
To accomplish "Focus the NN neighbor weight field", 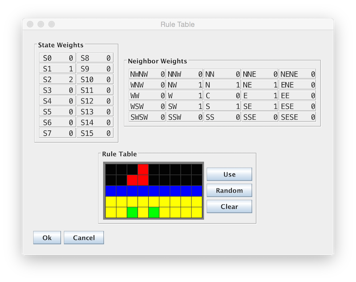I will 222,74.
